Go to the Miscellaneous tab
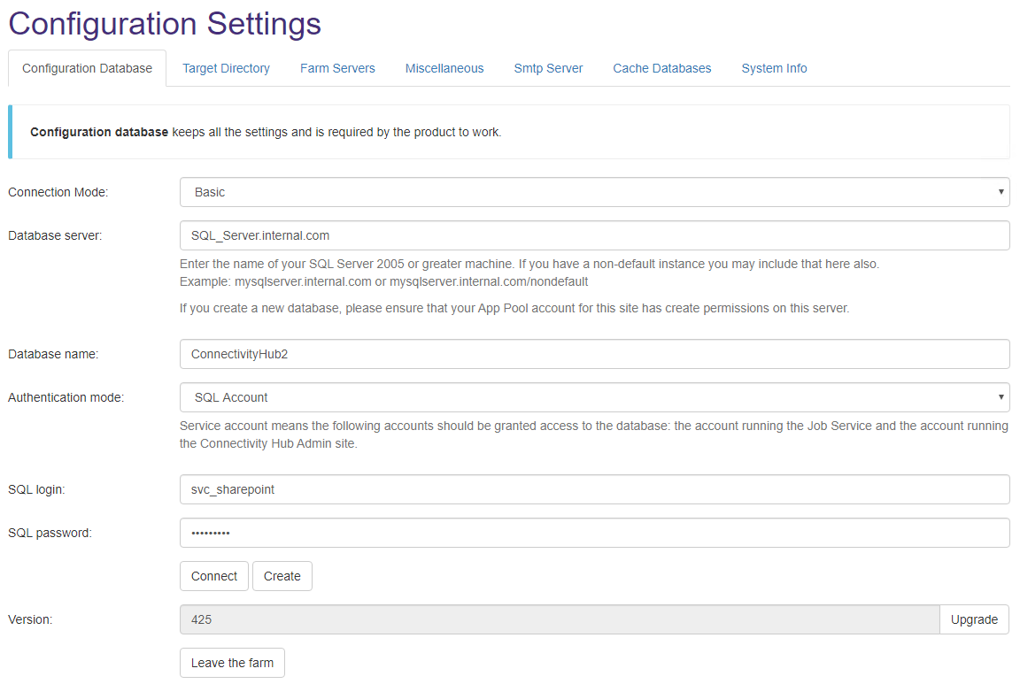1020x684 pixels. coord(444,68)
